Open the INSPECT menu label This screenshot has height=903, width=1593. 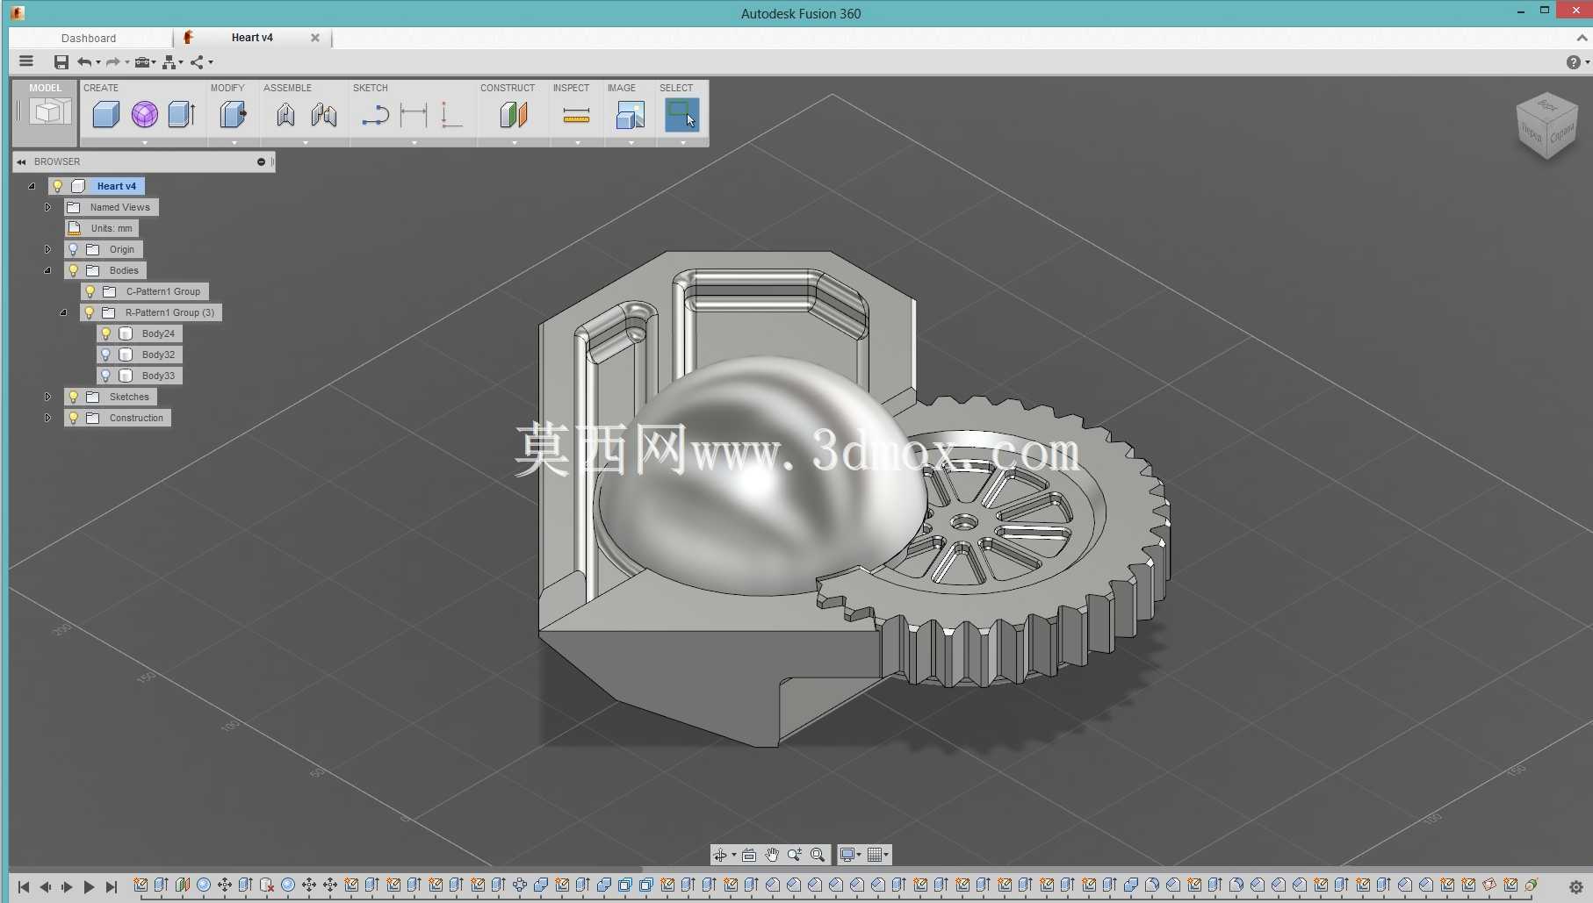coord(571,88)
